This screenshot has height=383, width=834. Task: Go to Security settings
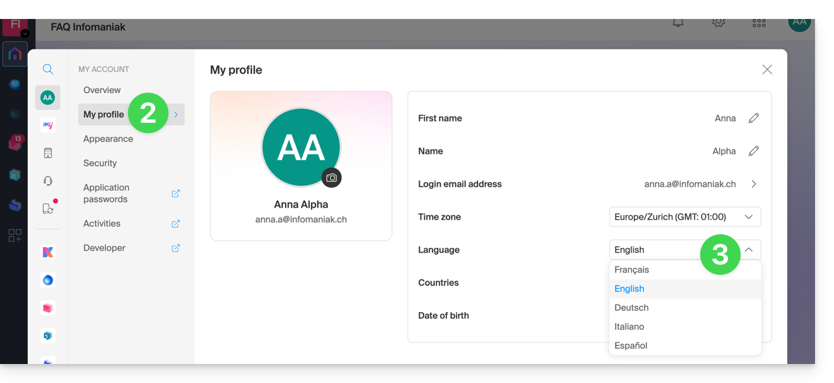click(100, 163)
